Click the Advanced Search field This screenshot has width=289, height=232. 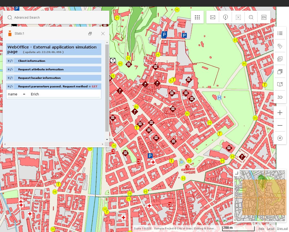click(56, 18)
